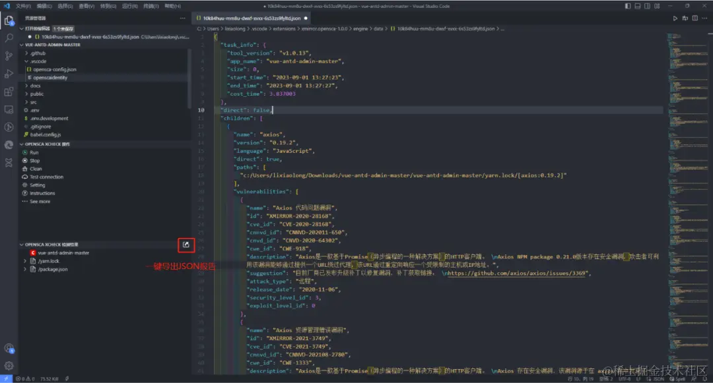Screen dimensions: 713x383
Task: Click the compare changes icon in editor toolbar
Action: click(x=685, y=18)
